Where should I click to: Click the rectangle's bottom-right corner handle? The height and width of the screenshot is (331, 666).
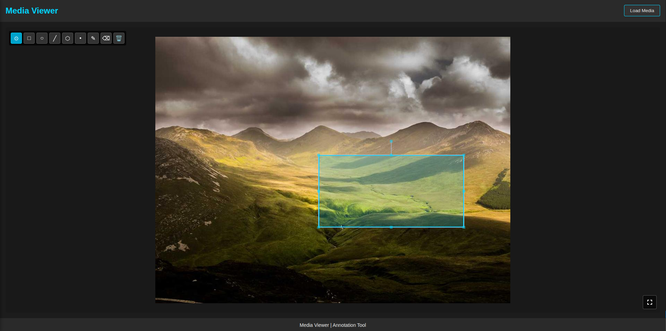pyautogui.click(x=464, y=227)
